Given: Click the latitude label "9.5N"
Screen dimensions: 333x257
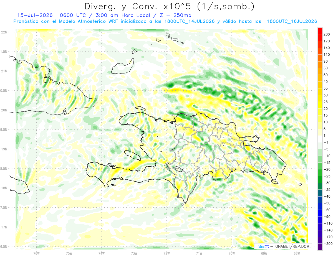Looking at the screenshot, I should coord(4,129).
